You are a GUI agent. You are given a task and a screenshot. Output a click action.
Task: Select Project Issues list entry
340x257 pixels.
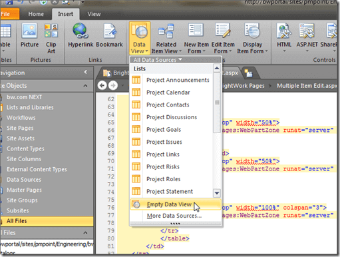[x=172, y=142]
